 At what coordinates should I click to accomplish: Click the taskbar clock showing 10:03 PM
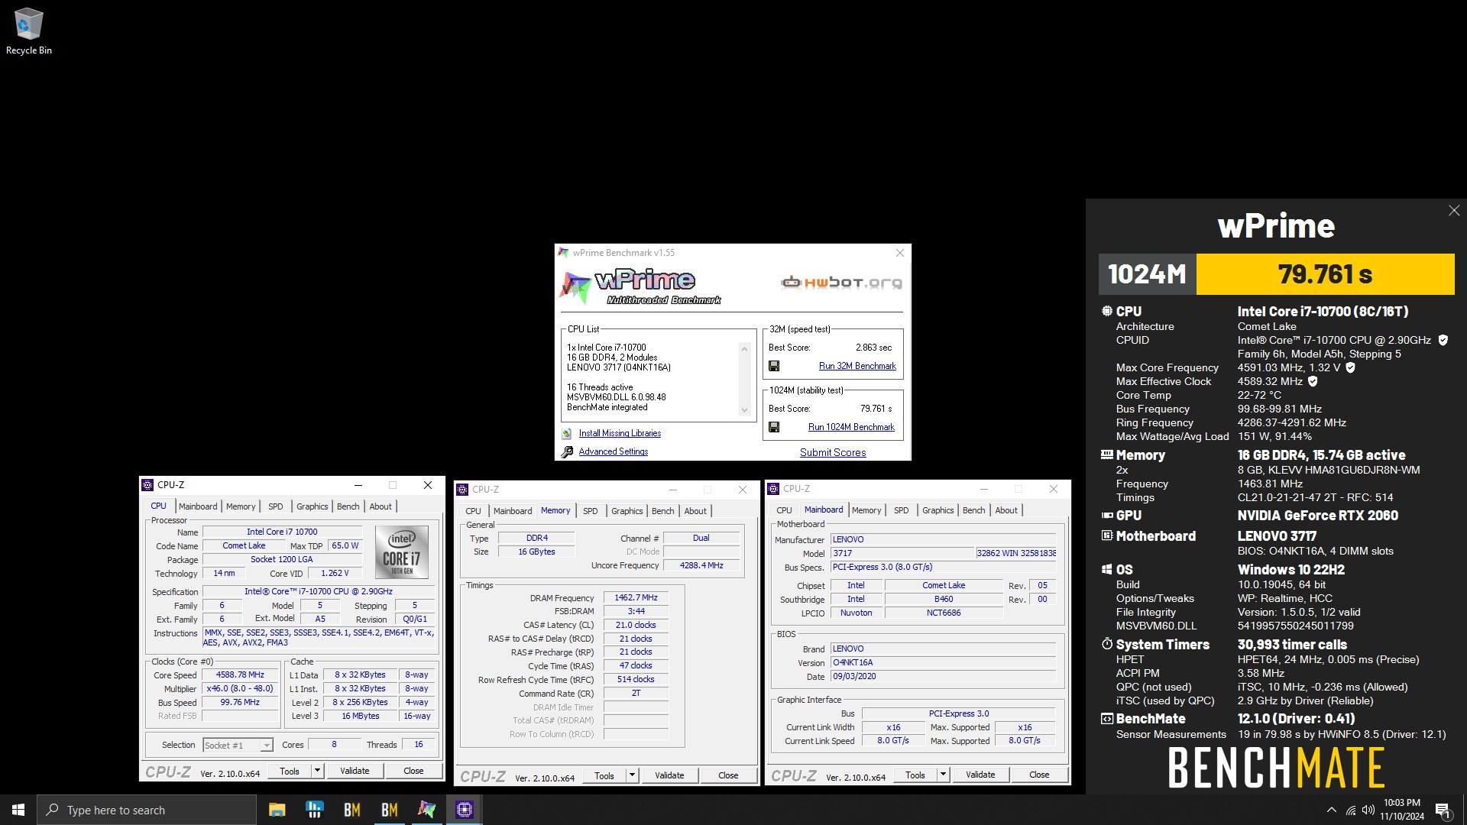1402,810
